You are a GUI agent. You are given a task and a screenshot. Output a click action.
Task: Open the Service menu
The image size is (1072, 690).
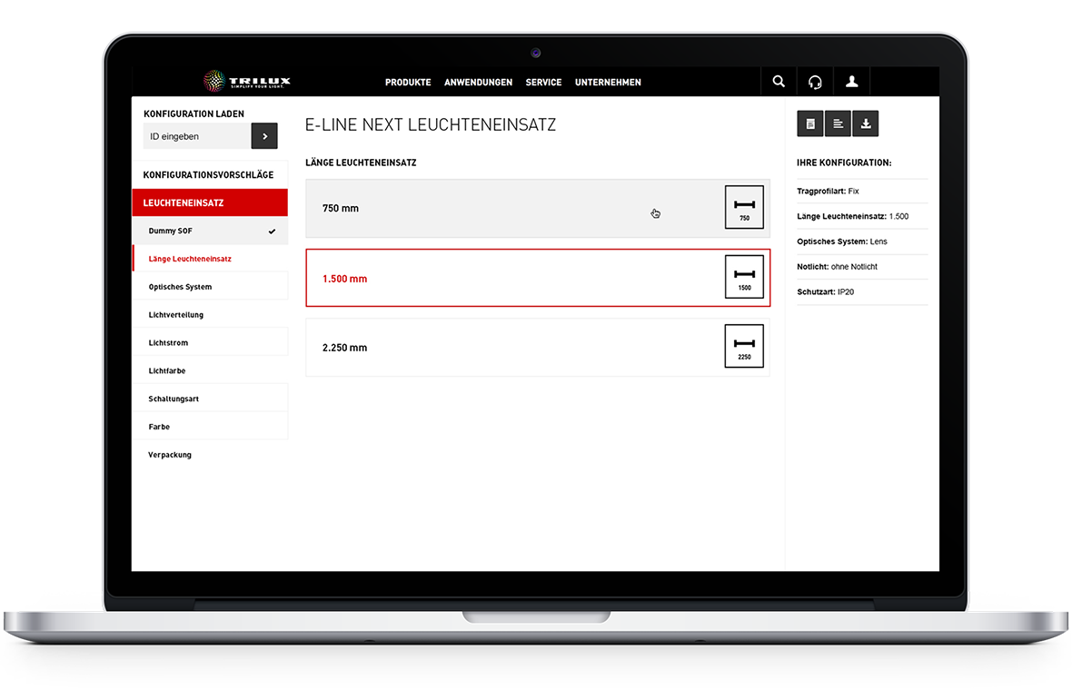[543, 82]
